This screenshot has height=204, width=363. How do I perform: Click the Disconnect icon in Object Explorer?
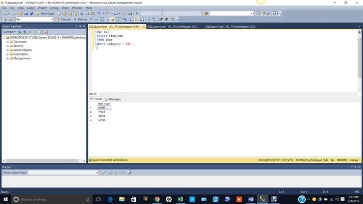pos(25,32)
